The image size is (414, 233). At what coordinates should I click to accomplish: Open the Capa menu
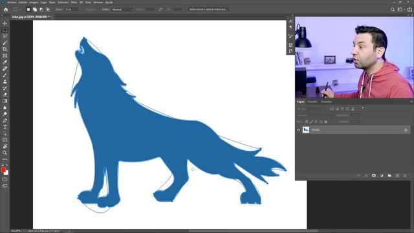click(43, 3)
